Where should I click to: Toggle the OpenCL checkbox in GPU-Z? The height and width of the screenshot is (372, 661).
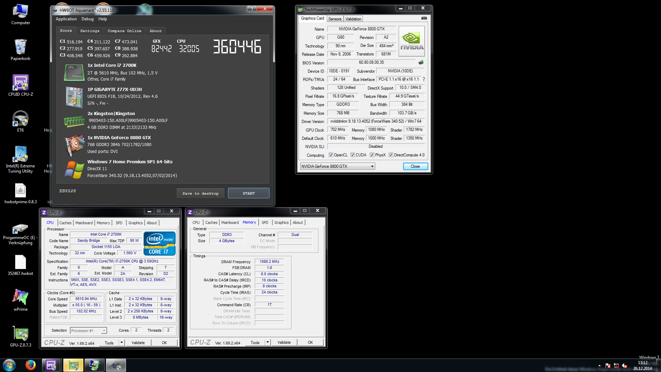click(x=331, y=155)
